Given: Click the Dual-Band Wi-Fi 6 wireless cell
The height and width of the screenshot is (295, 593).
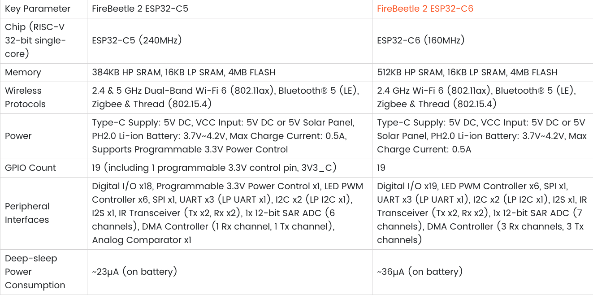Looking at the screenshot, I should coord(225,97).
